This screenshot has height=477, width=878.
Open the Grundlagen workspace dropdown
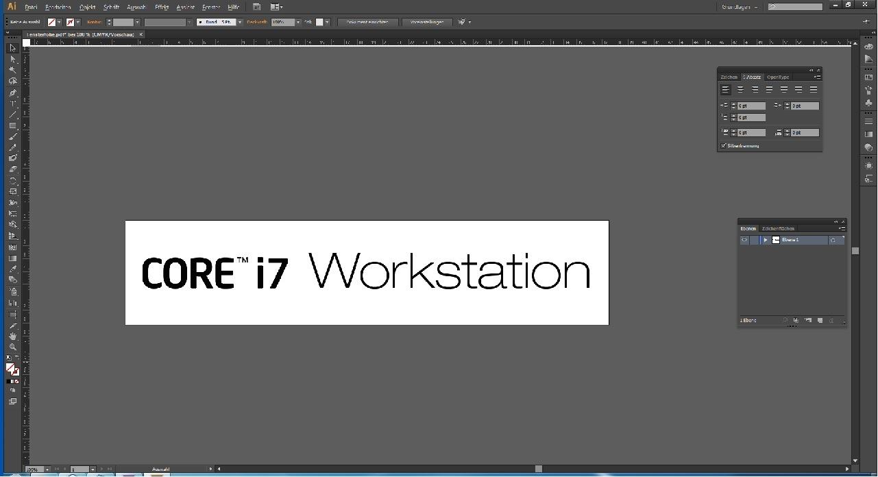740,7
